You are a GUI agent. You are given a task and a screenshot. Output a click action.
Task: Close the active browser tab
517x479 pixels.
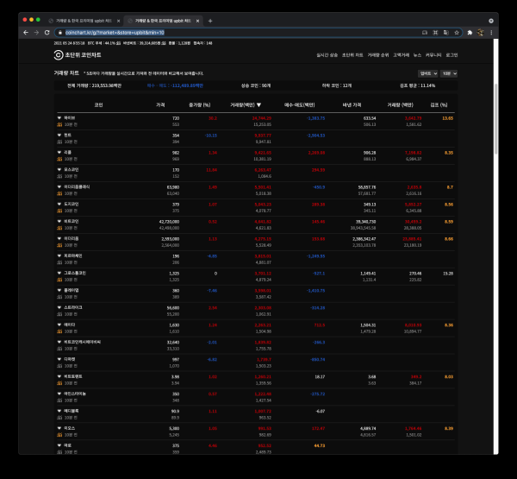coord(197,21)
